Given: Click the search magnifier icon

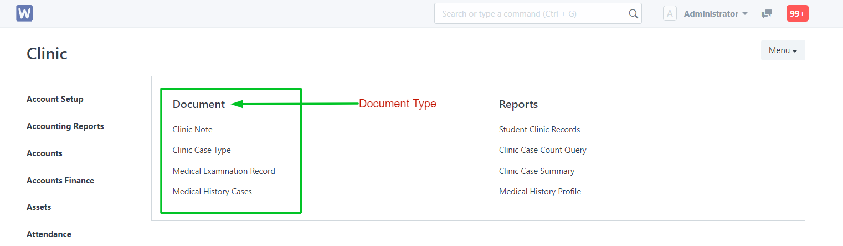Looking at the screenshot, I should click(x=634, y=14).
